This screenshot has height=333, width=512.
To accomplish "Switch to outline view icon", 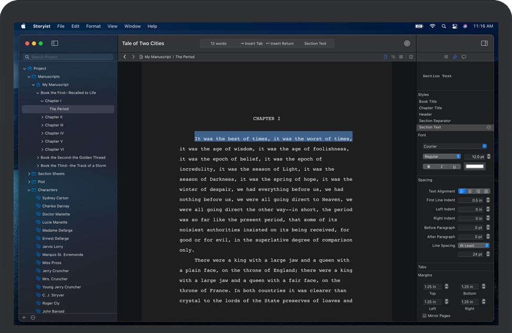I will pos(393,57).
